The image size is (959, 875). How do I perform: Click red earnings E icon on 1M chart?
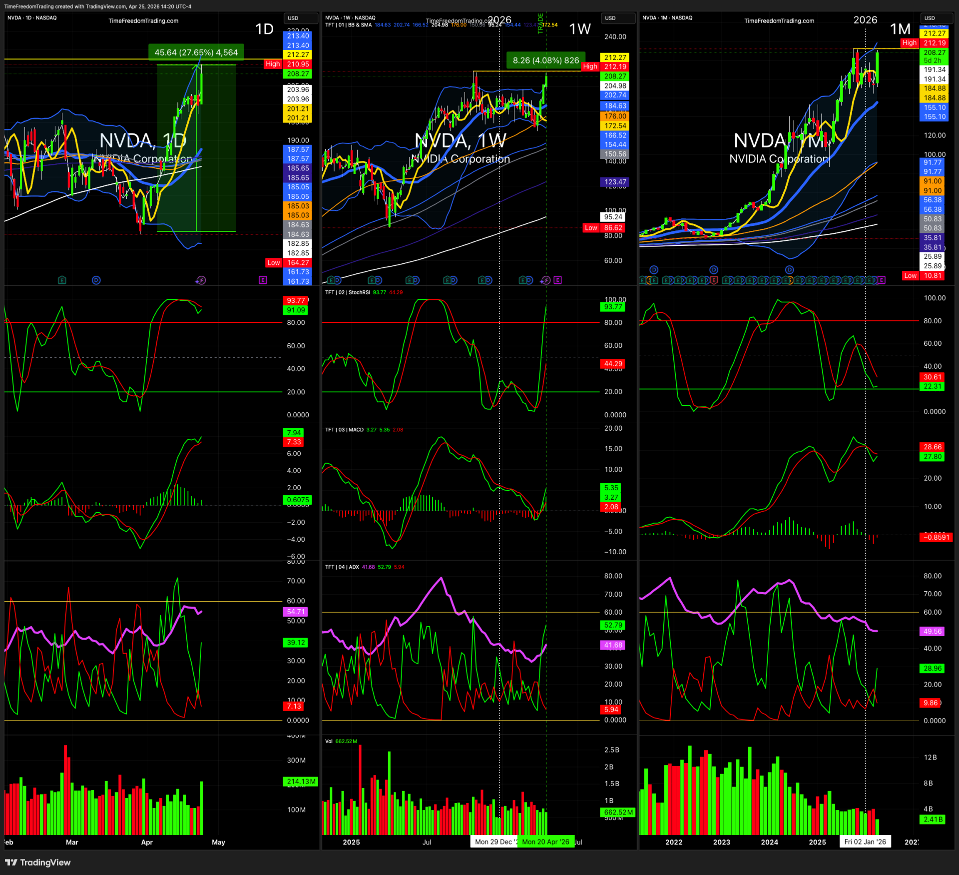tap(714, 280)
